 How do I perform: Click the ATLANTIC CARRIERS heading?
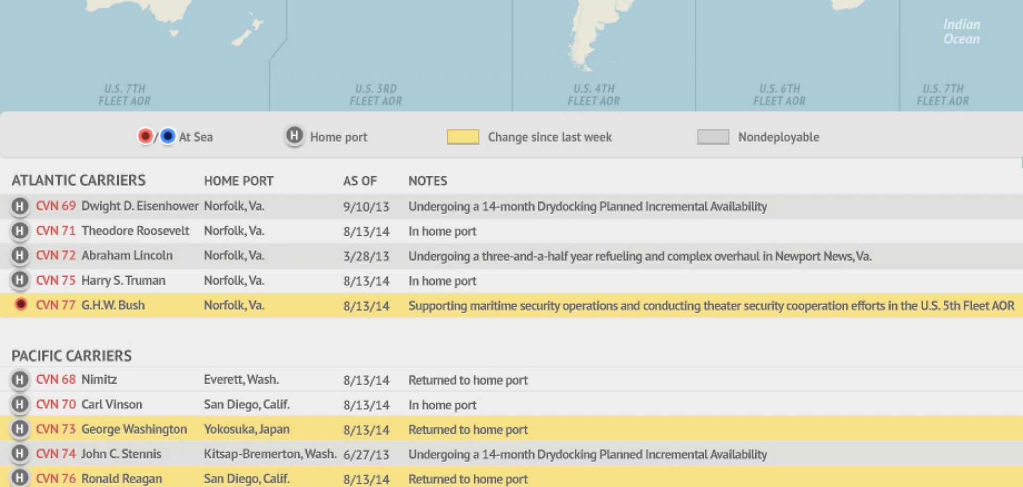point(79,180)
